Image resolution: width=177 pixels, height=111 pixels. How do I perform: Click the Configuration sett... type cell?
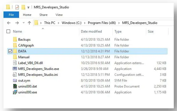[129, 75]
